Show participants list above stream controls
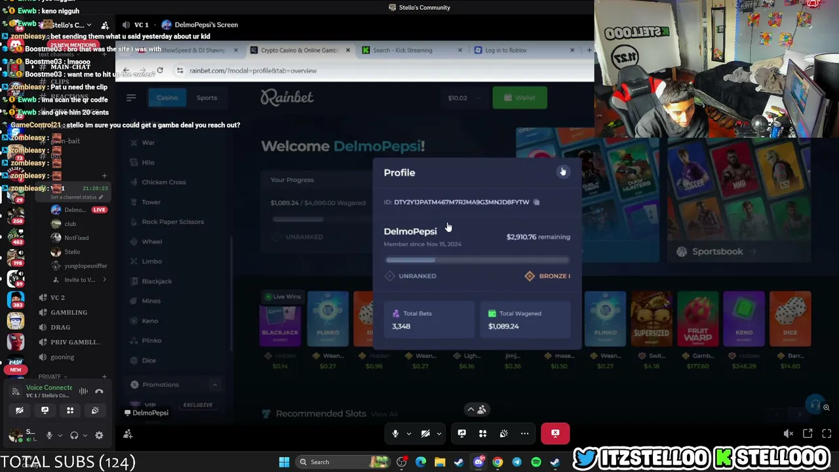 [477, 410]
